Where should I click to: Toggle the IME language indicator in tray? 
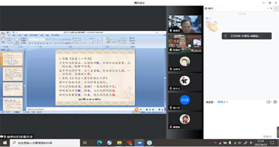pos(251,143)
